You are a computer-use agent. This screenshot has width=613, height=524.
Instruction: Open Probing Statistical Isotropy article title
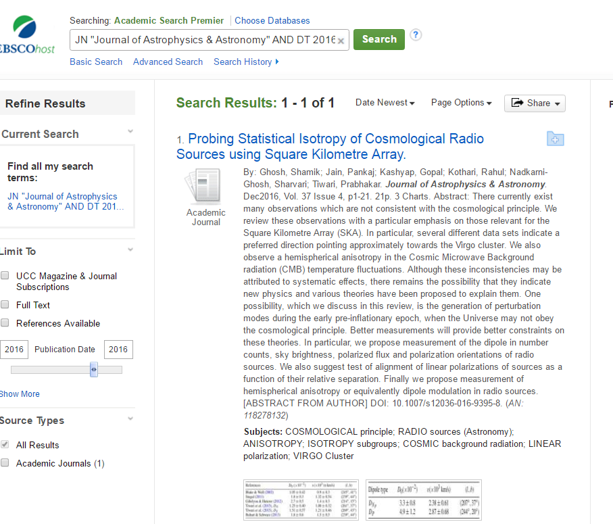330,146
